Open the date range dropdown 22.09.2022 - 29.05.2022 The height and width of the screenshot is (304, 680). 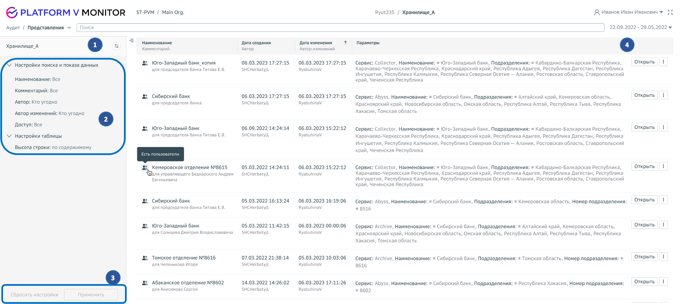pyautogui.click(x=640, y=28)
